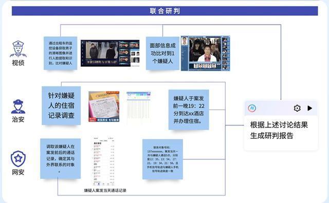329x203 pixels.
Task: Open the phone call log screenshot
Action: coord(104,161)
